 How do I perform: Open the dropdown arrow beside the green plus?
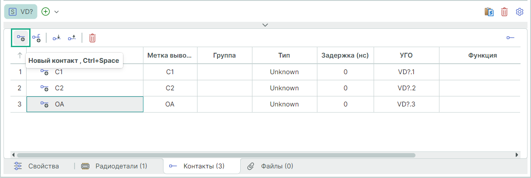click(57, 12)
